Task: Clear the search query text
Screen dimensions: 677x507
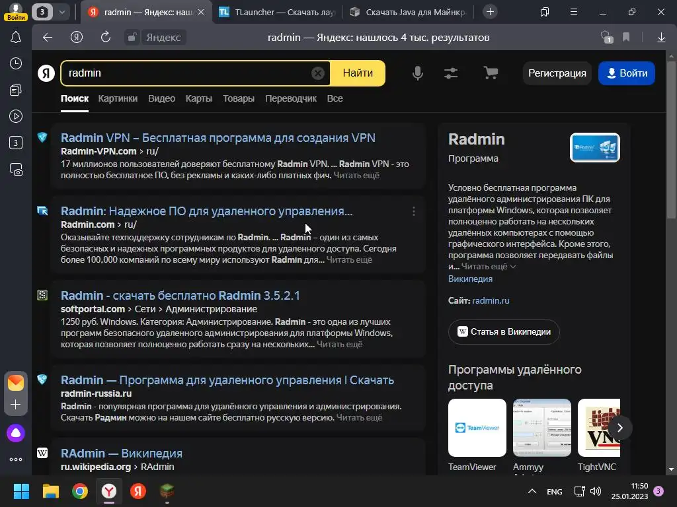Action: [318, 73]
